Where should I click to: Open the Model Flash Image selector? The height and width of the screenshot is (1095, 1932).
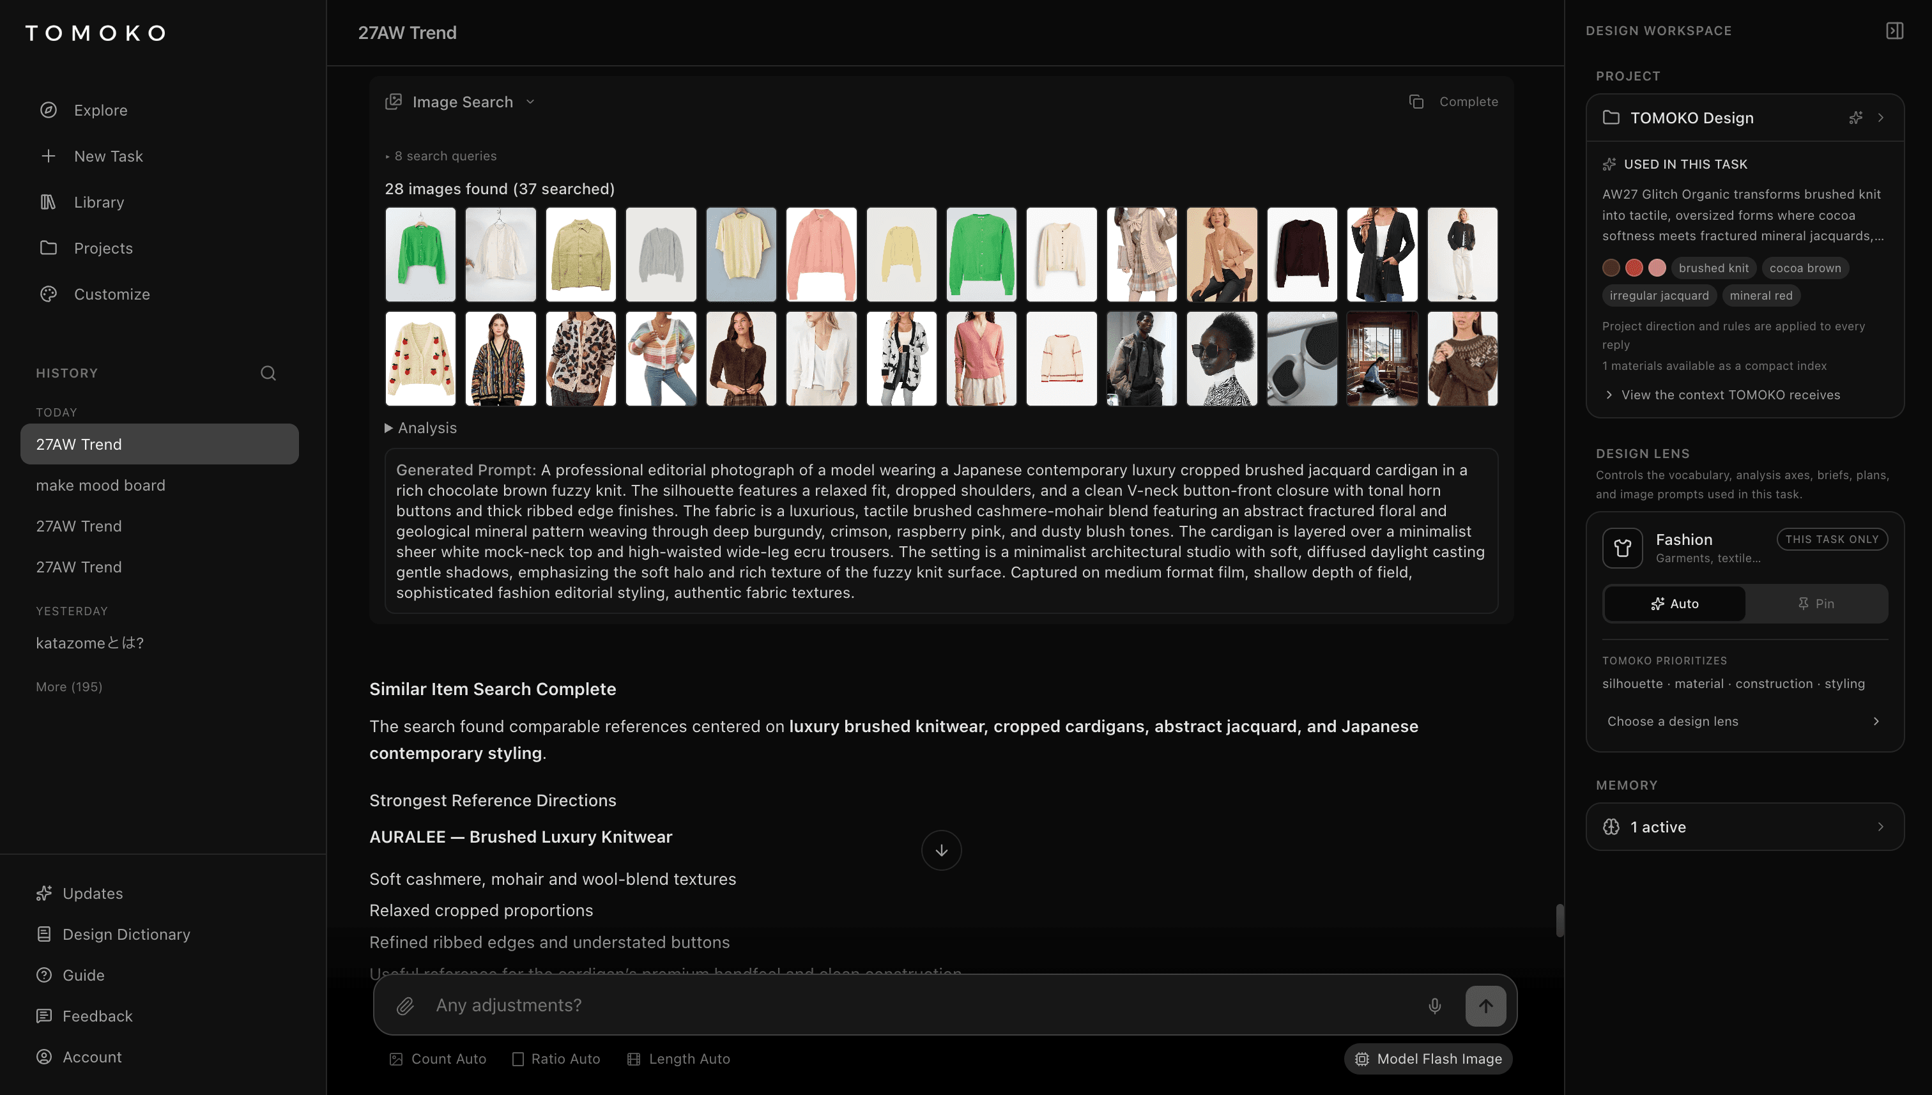[1428, 1058]
